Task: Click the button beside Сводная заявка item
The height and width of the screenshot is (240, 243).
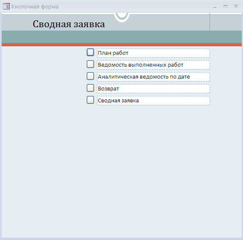Action: tap(90, 100)
